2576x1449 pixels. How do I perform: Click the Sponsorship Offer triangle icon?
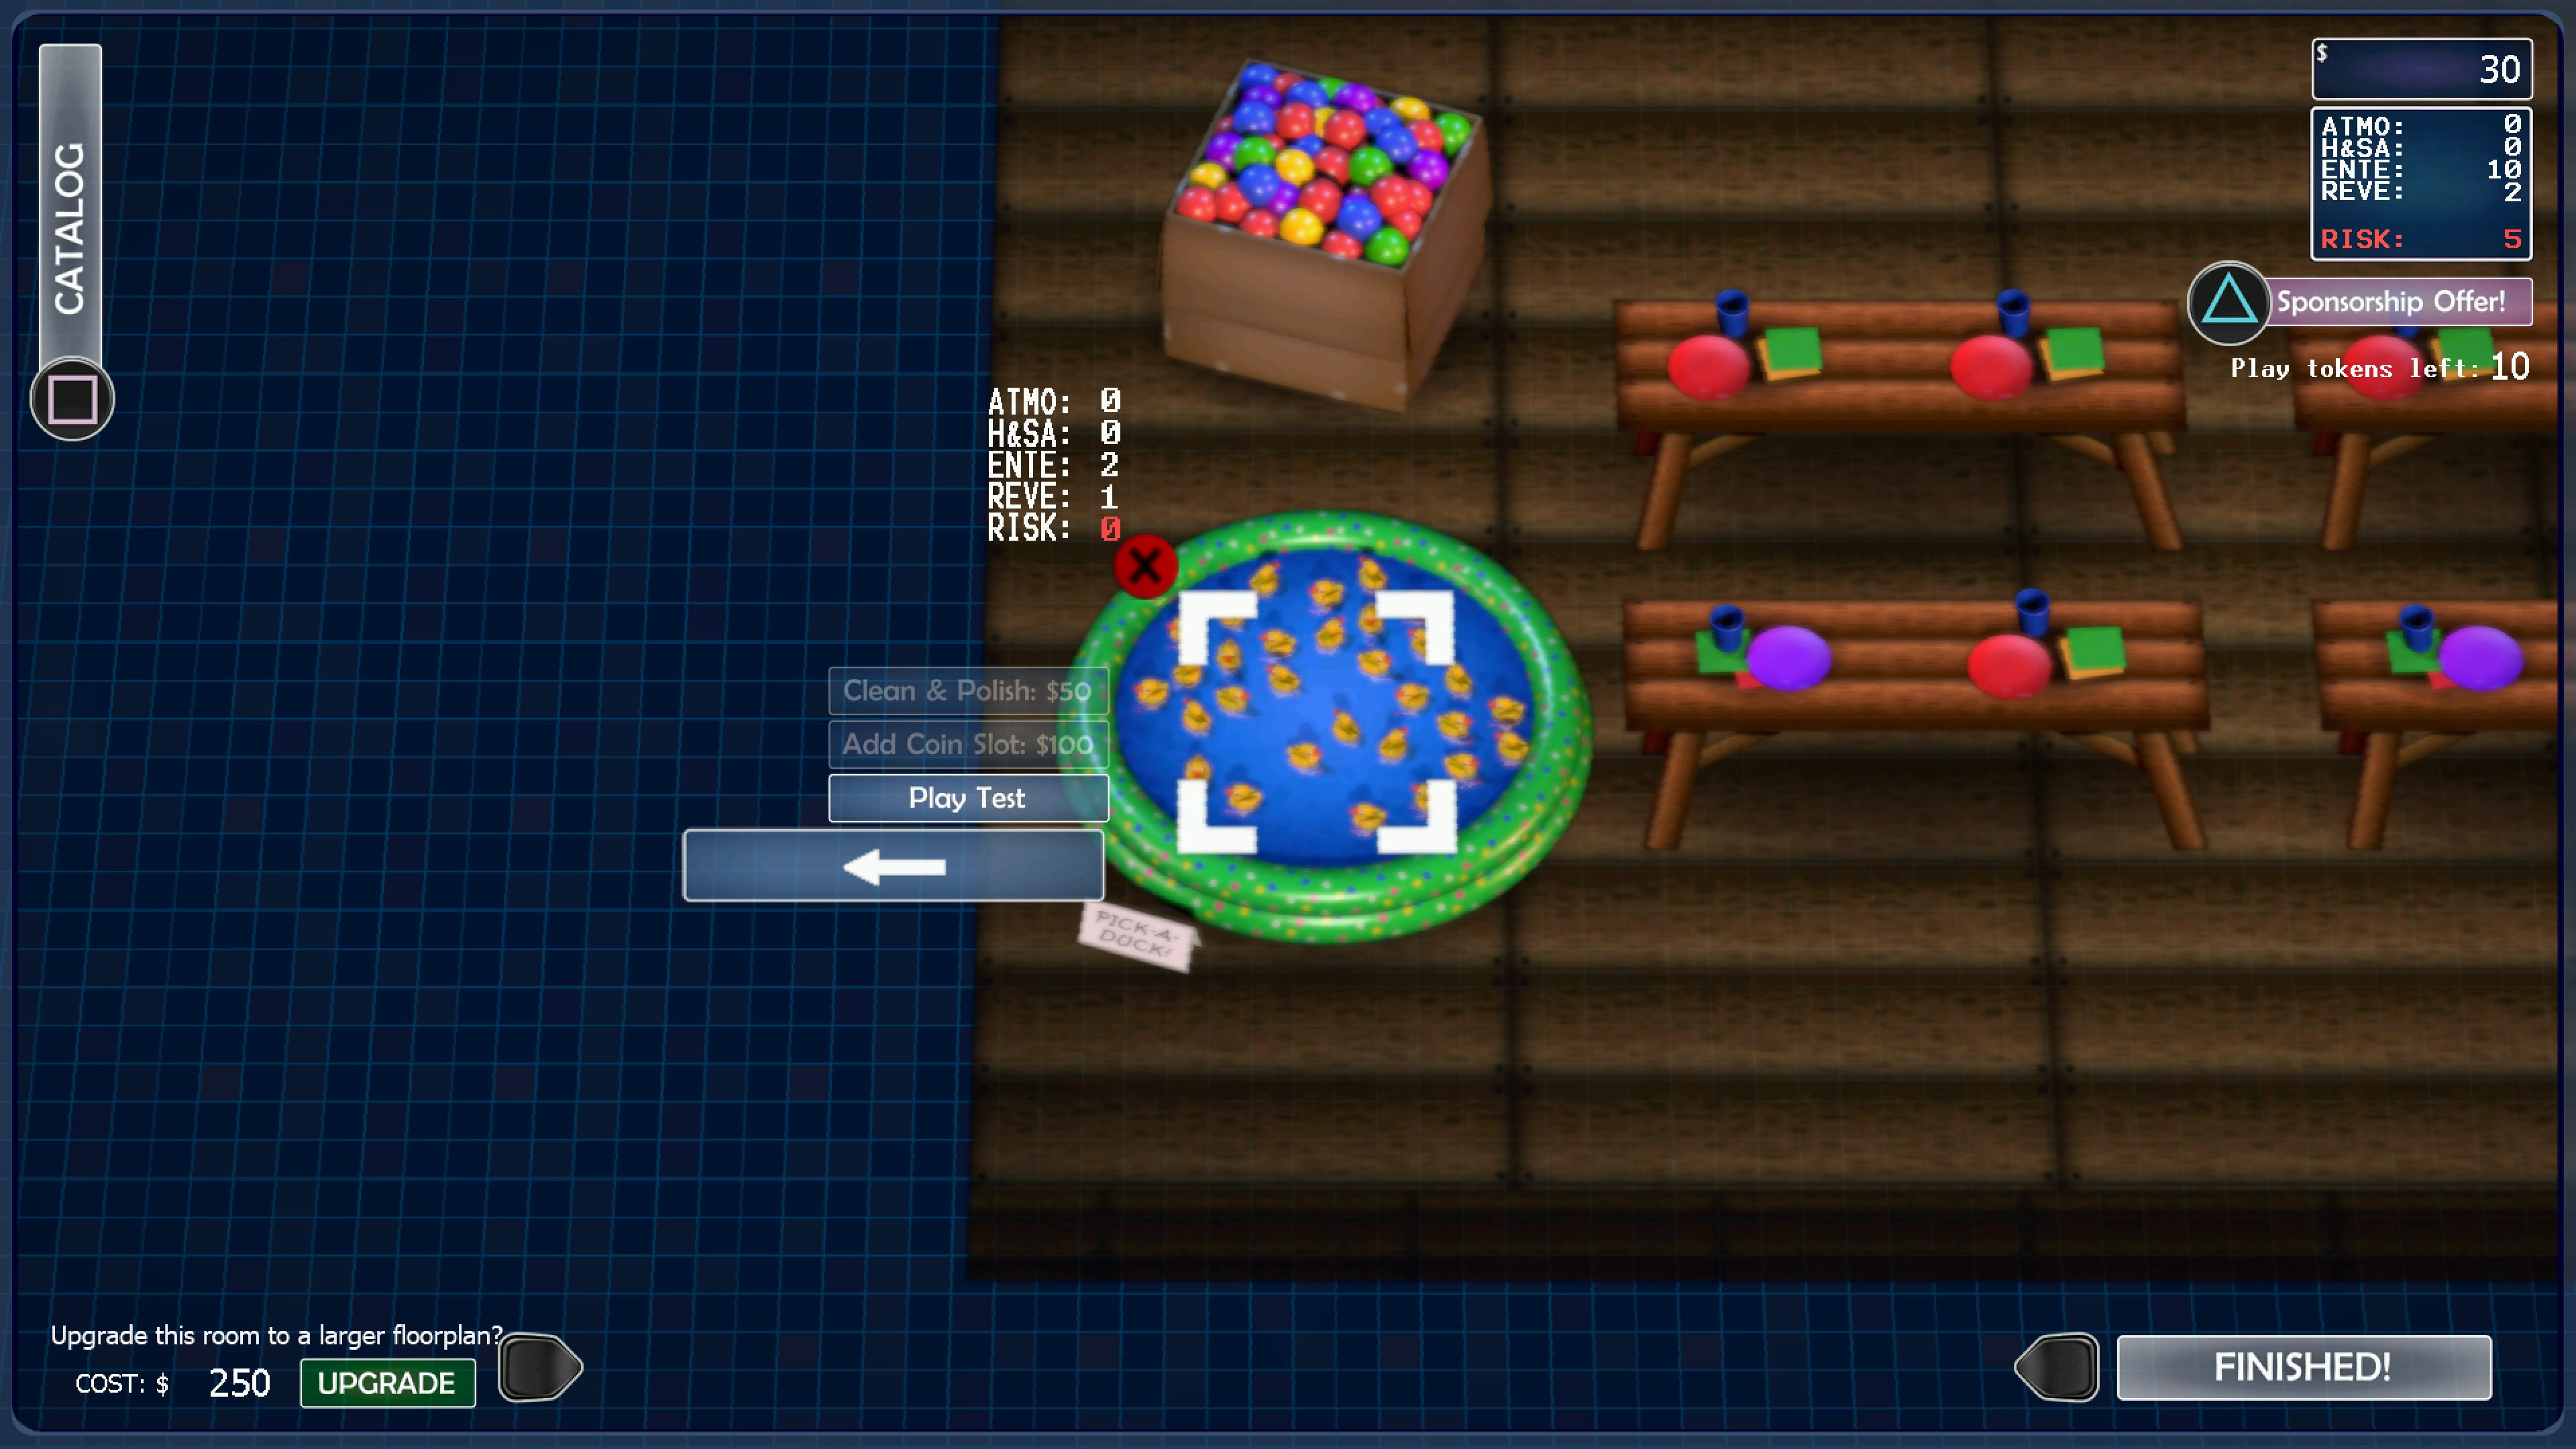pyautogui.click(x=2227, y=301)
